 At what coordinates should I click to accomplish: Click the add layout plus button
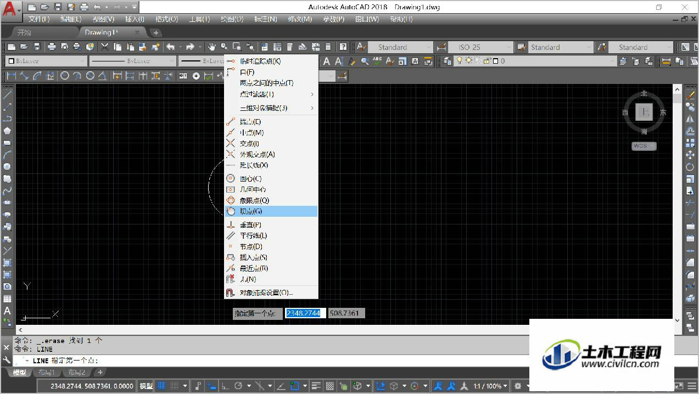(x=100, y=373)
